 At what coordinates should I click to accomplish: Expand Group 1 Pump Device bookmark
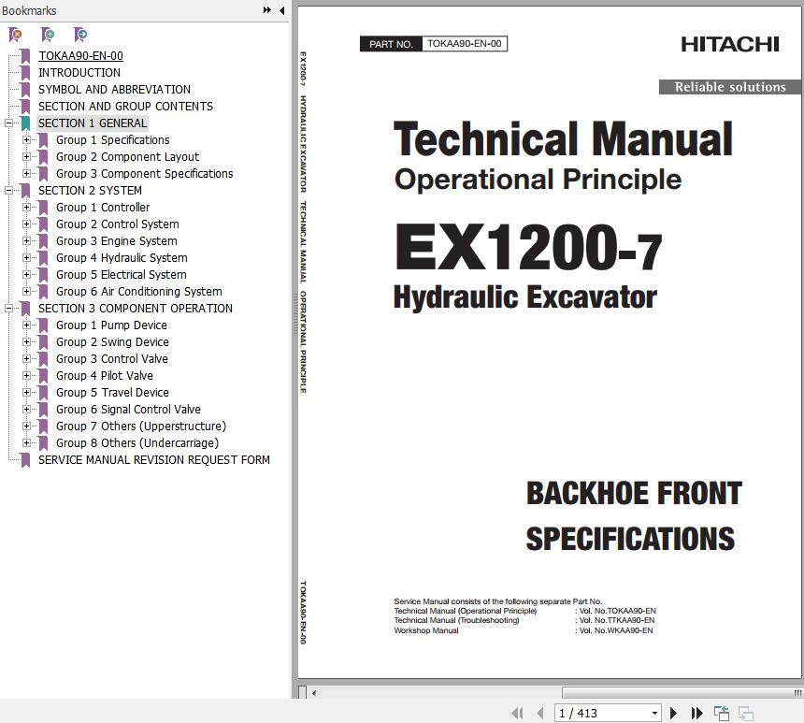point(27,325)
